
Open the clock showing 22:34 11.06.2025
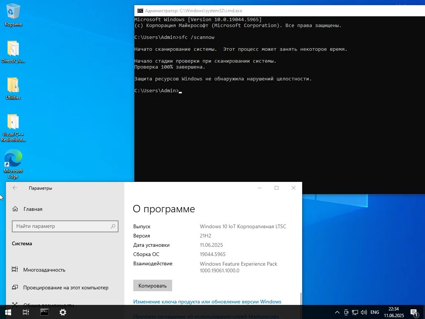tap(394, 312)
